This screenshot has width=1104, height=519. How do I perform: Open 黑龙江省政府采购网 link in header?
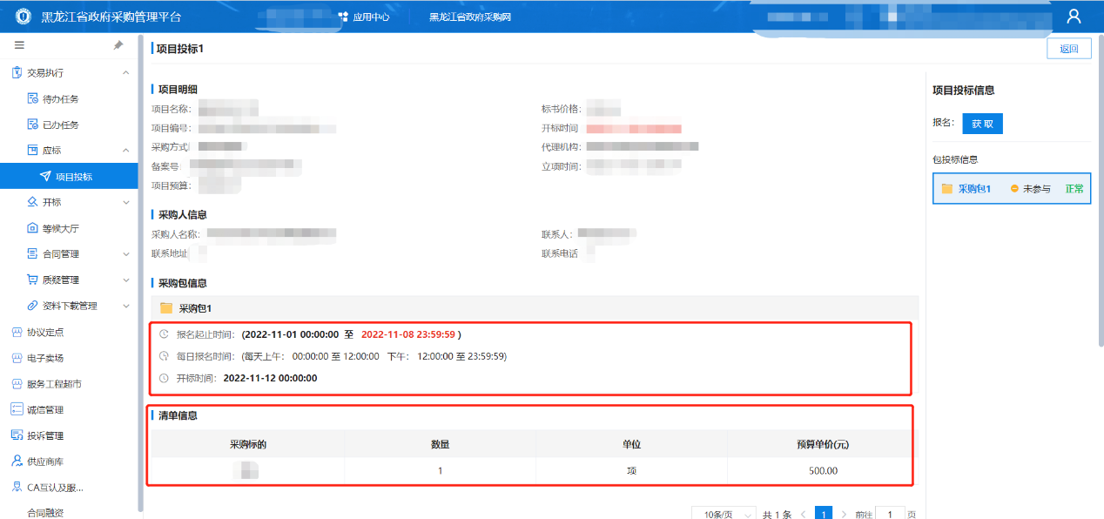coord(470,17)
